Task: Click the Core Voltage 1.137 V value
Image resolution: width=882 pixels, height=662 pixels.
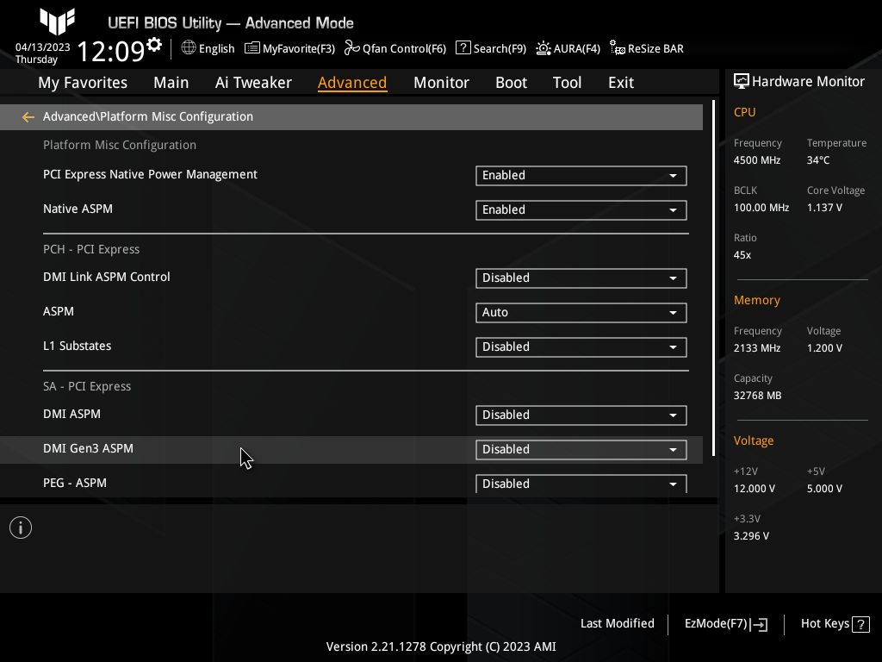Action: [824, 208]
